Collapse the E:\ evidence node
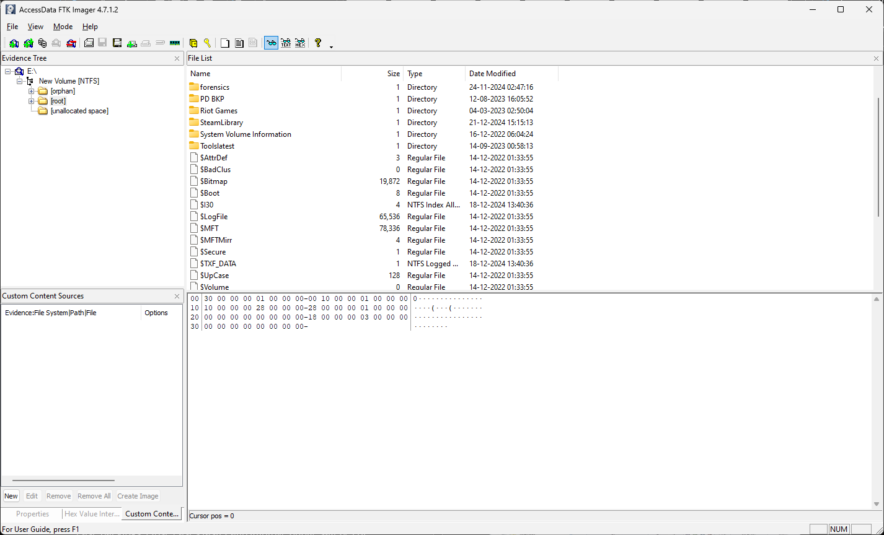 [x=8, y=71]
